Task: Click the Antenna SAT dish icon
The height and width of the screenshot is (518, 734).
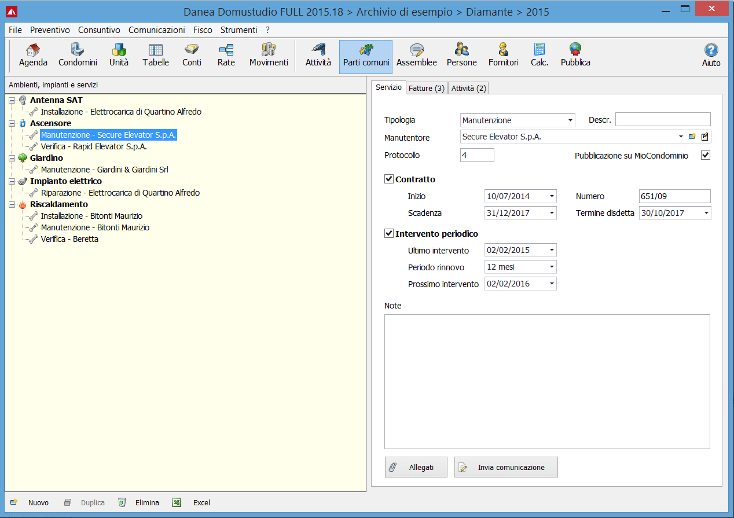Action: point(23,100)
